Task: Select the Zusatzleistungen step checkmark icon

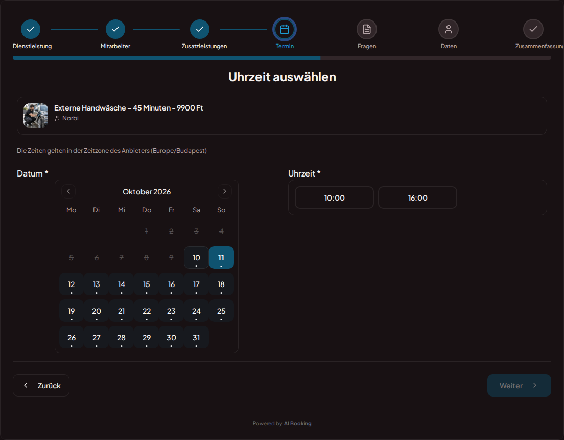Action: coord(200,29)
